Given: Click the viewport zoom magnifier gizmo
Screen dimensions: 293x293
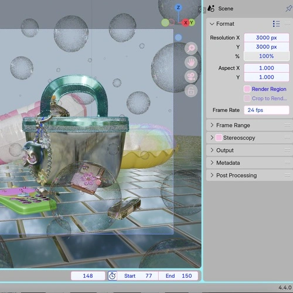Looking at the screenshot, I should (x=191, y=48).
